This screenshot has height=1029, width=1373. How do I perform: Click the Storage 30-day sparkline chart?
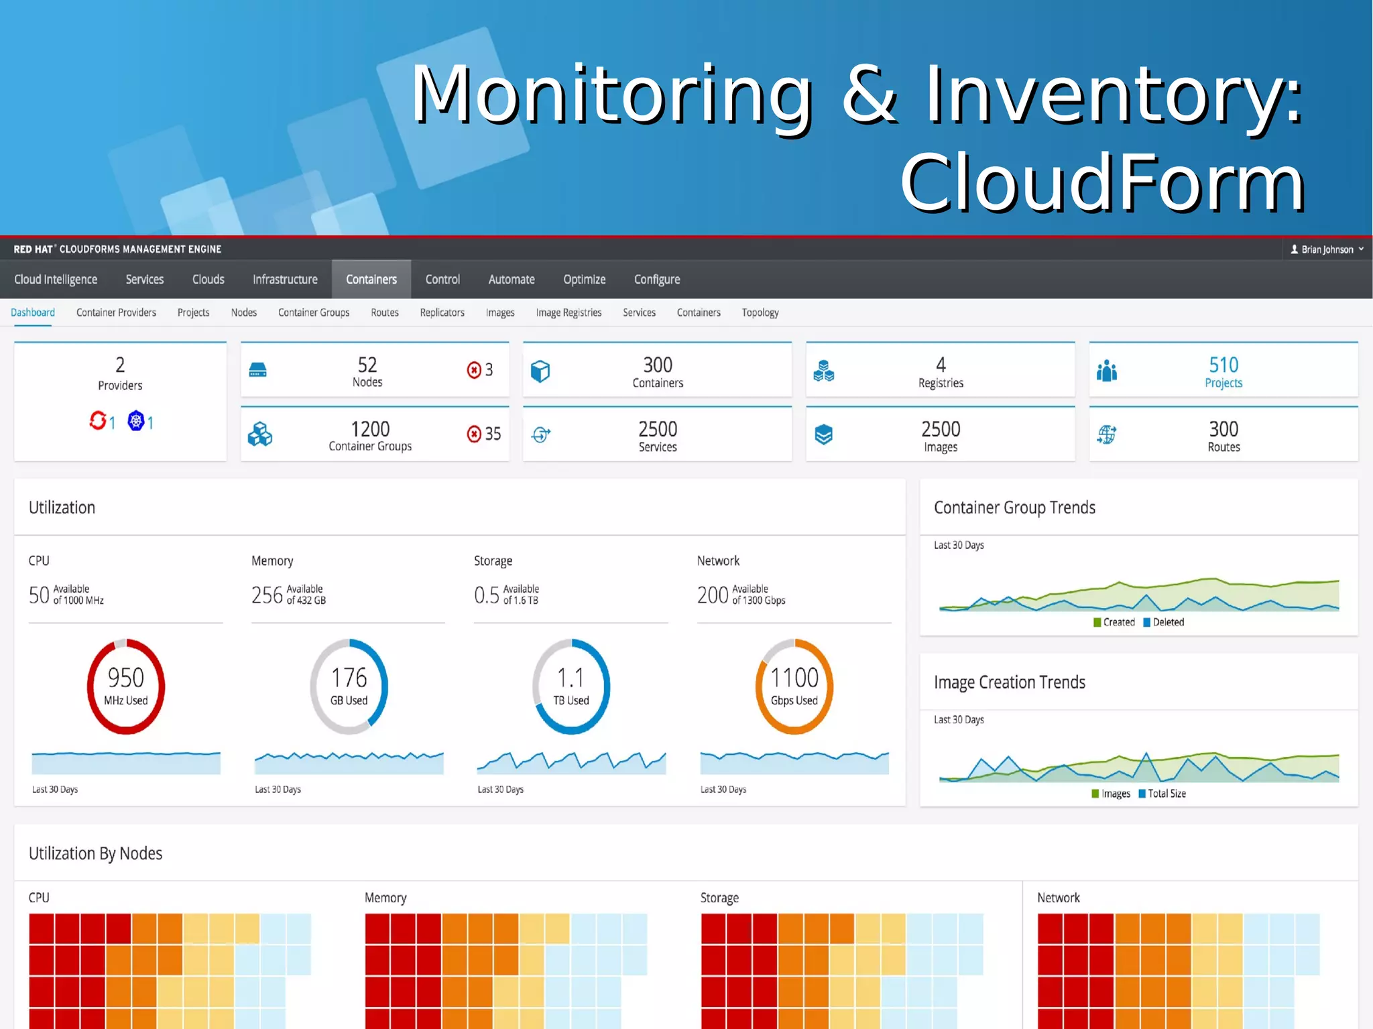click(x=571, y=762)
